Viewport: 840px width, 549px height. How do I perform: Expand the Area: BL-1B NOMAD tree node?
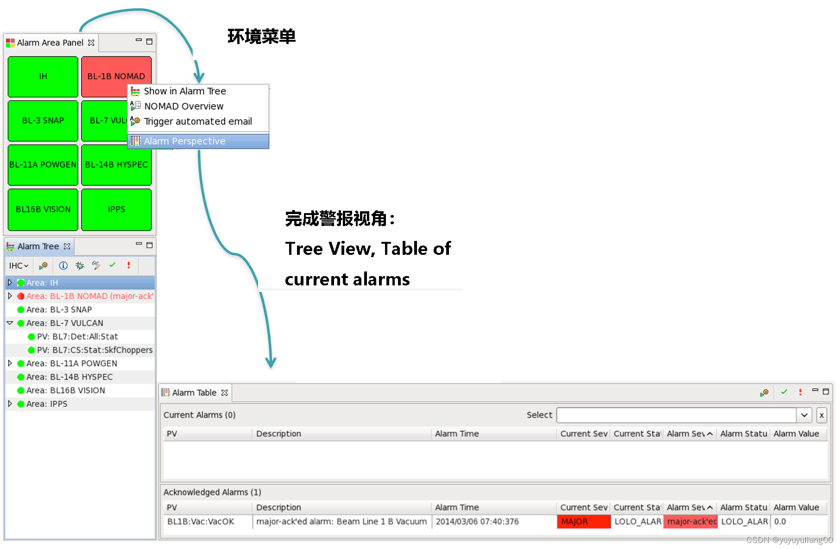(10, 296)
